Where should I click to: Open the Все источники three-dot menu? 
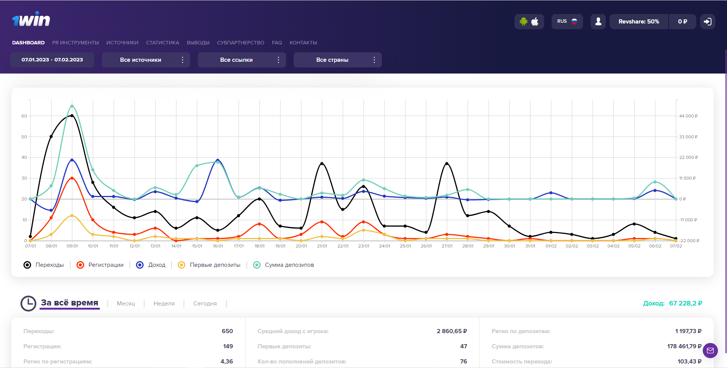(x=183, y=60)
